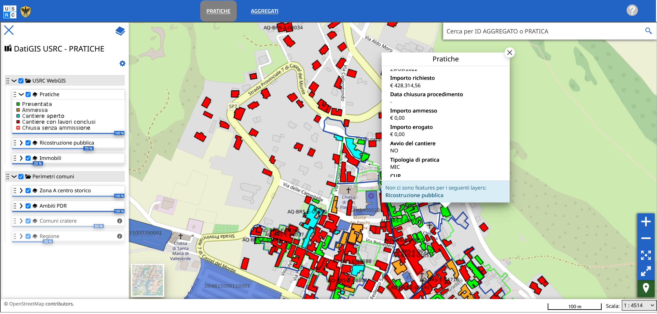Click the layer icon beside Pratiche
Screen dimensions: 657x314
tap(35, 94)
